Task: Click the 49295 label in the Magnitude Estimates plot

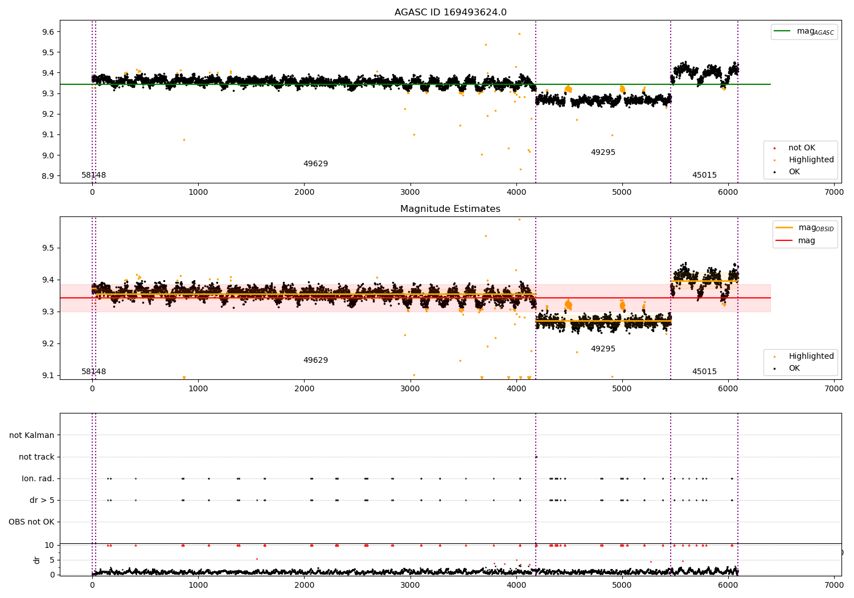Action: [x=603, y=349]
